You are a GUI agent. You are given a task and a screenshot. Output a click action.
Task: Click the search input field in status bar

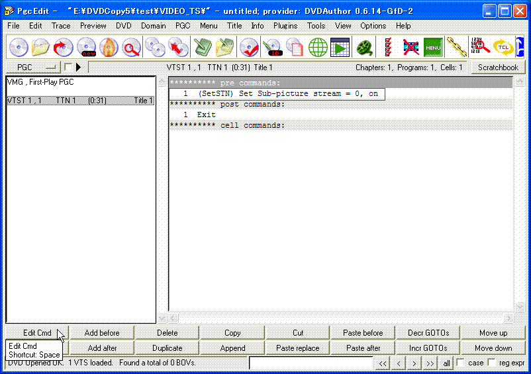[311, 363]
